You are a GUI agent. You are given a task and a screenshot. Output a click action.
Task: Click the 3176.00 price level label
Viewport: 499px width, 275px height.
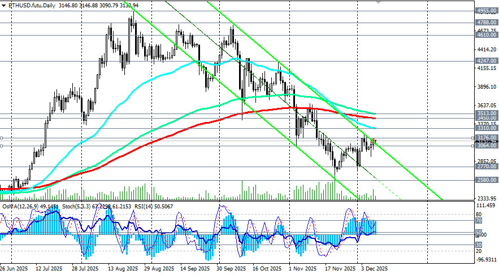click(x=487, y=138)
